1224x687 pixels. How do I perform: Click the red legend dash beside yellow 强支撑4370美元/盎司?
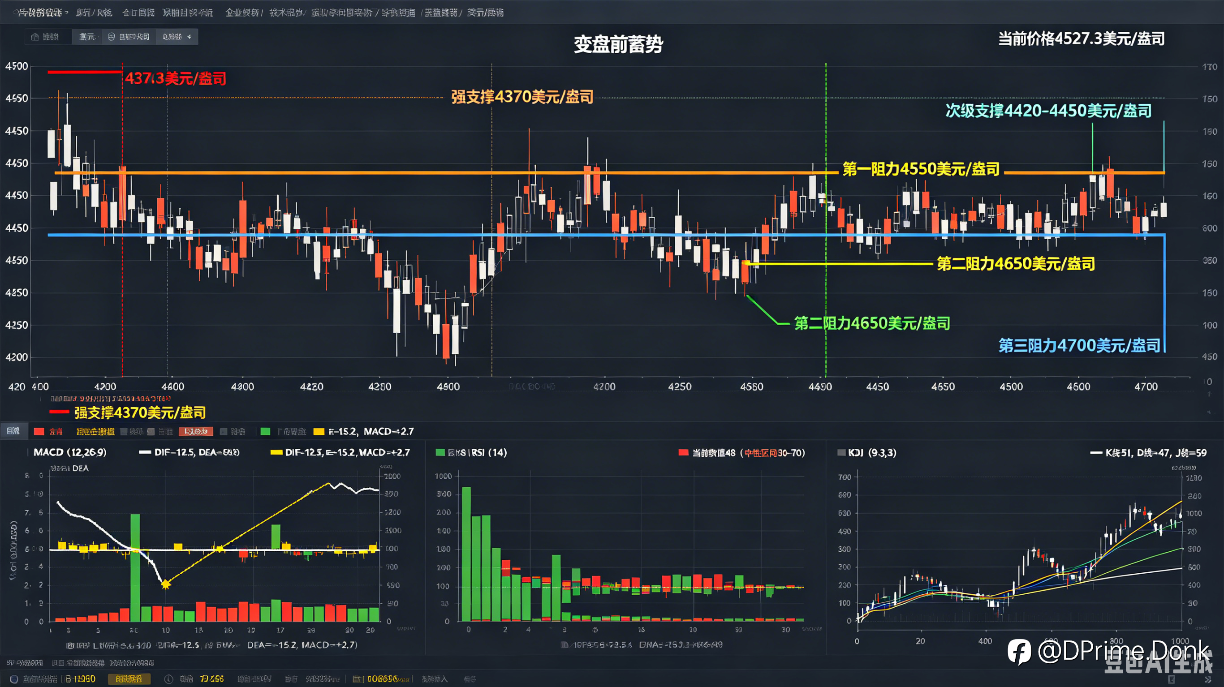click(x=60, y=412)
